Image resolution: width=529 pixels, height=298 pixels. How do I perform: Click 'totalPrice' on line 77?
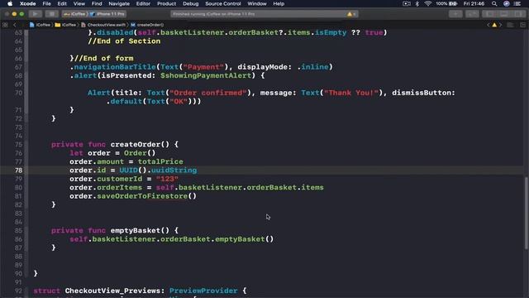pos(160,161)
